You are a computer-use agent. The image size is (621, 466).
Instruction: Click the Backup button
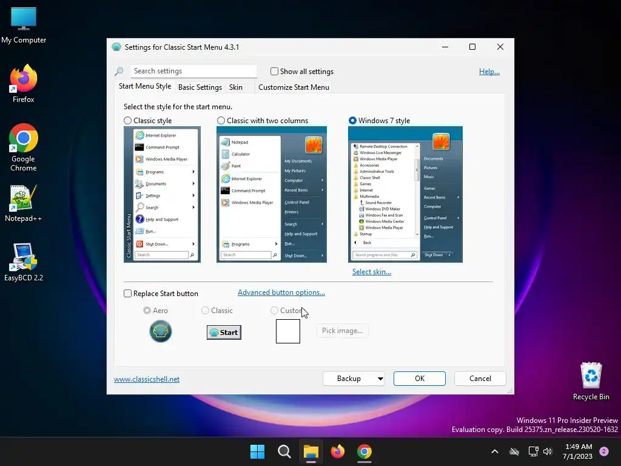point(349,379)
